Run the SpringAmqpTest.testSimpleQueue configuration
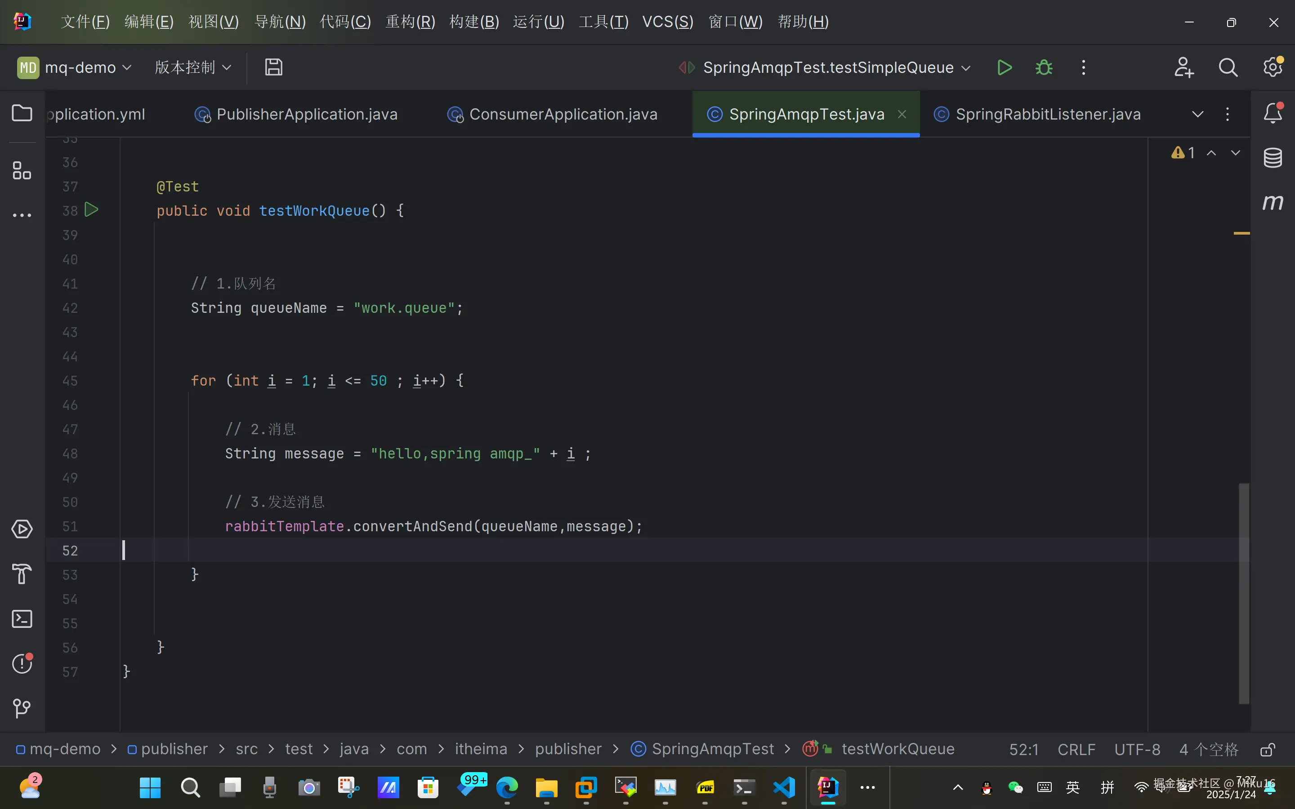Viewport: 1295px width, 809px height. pos(1005,67)
